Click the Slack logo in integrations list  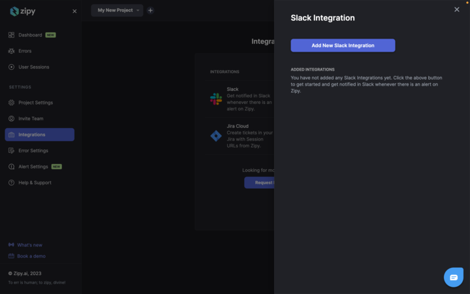(216, 99)
